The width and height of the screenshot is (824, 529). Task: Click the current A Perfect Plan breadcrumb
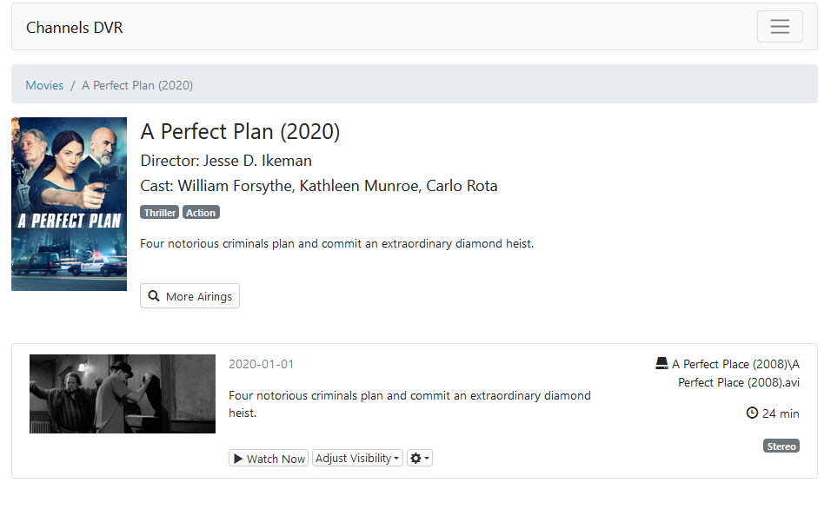[x=137, y=85]
